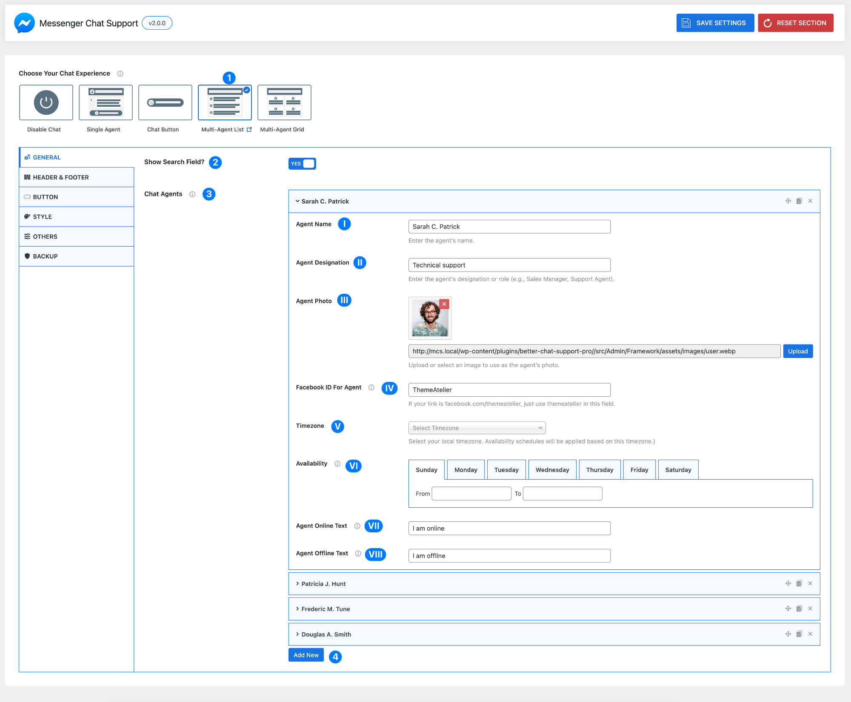This screenshot has width=851, height=702.
Task: Click the duplicate icon on Sarah C. Patrick row
Action: [799, 201]
